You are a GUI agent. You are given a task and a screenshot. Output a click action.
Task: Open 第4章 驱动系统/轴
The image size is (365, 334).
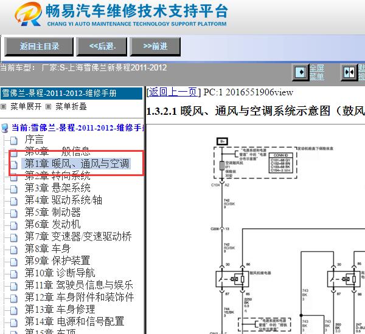point(63,200)
